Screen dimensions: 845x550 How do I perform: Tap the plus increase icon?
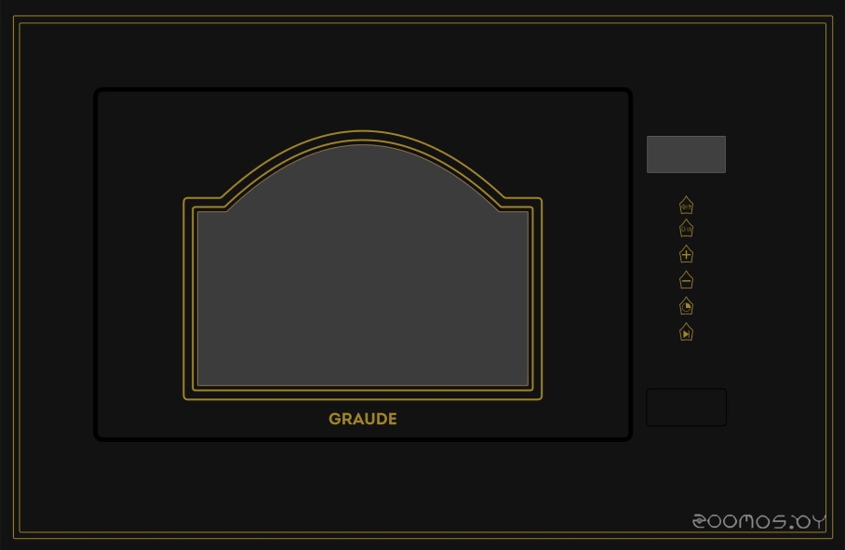click(x=686, y=254)
